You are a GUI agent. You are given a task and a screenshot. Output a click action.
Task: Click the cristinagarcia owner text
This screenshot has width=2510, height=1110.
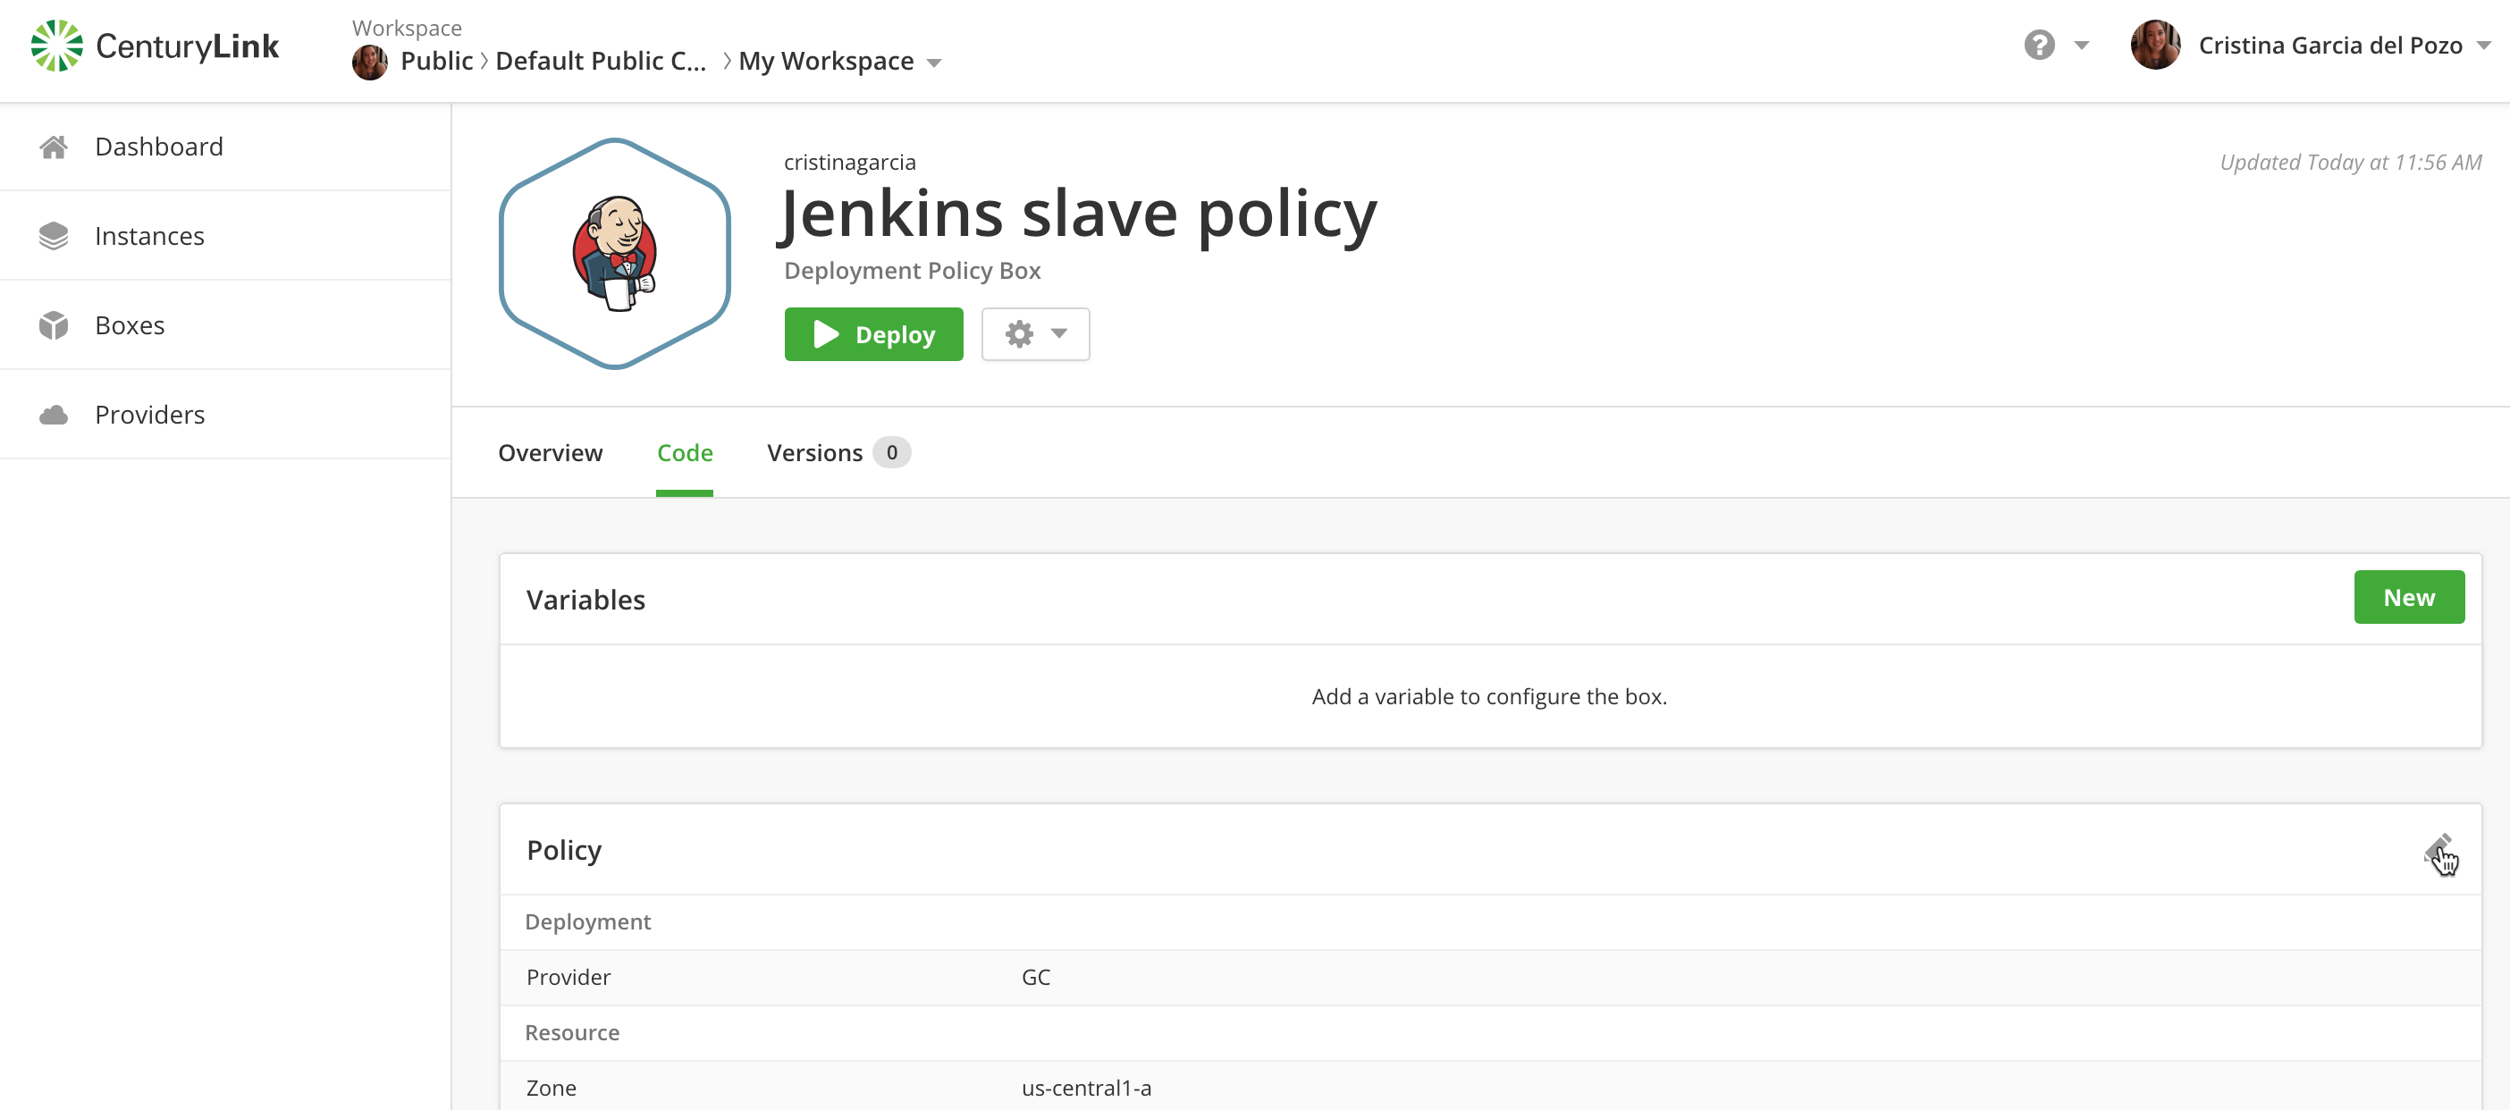click(x=850, y=162)
